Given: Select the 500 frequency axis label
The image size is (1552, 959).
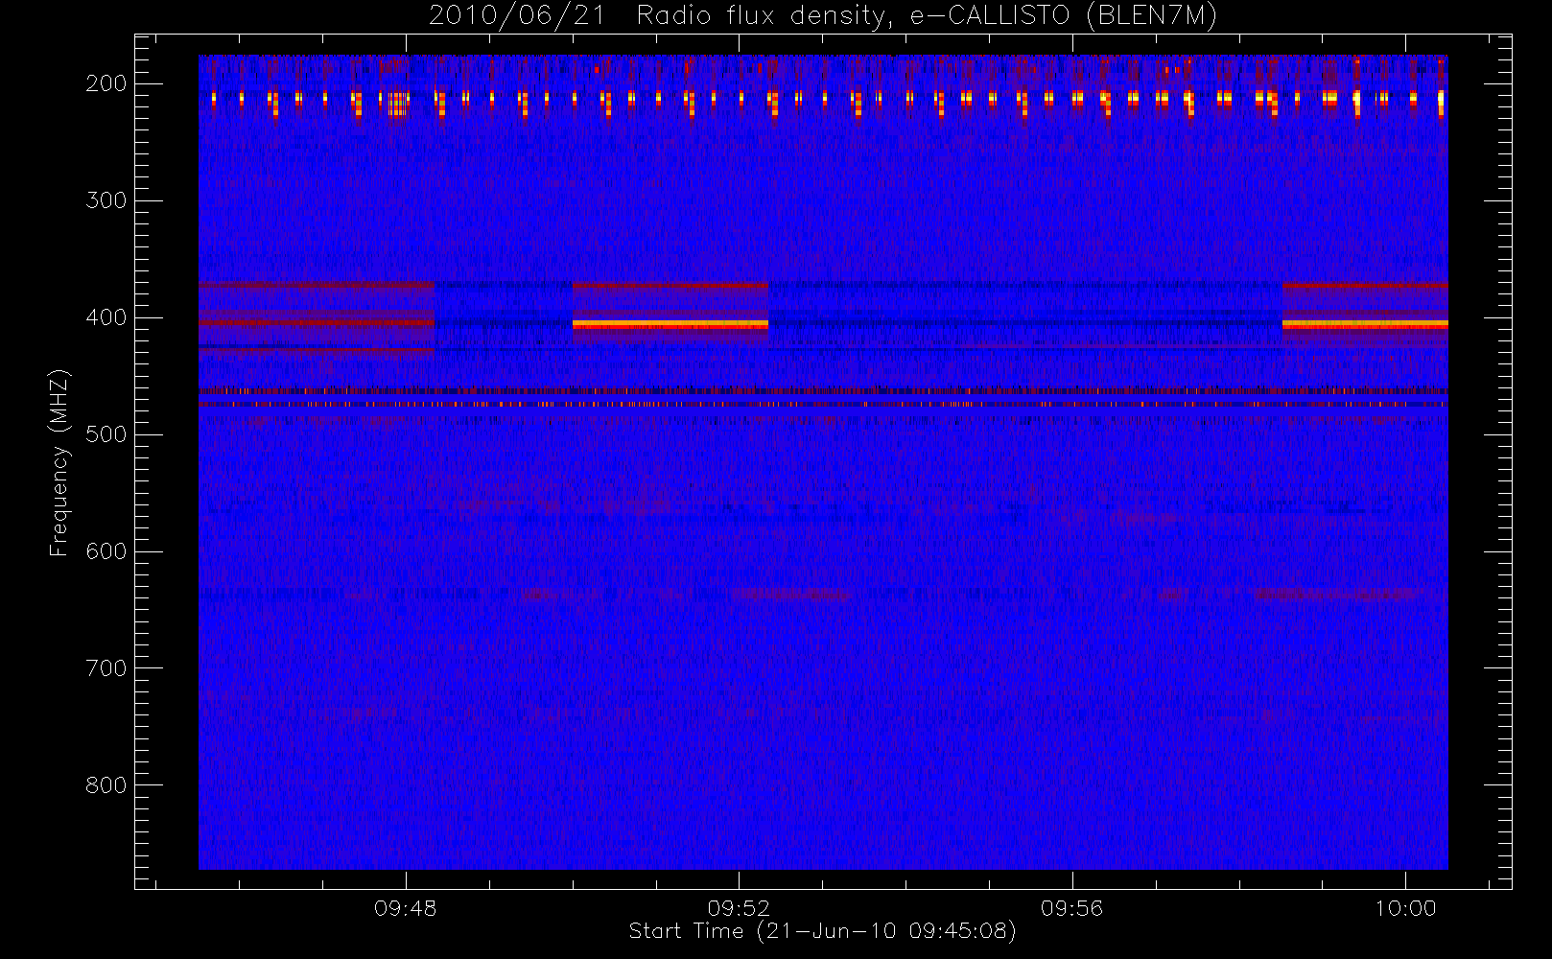Looking at the screenshot, I should click(106, 434).
